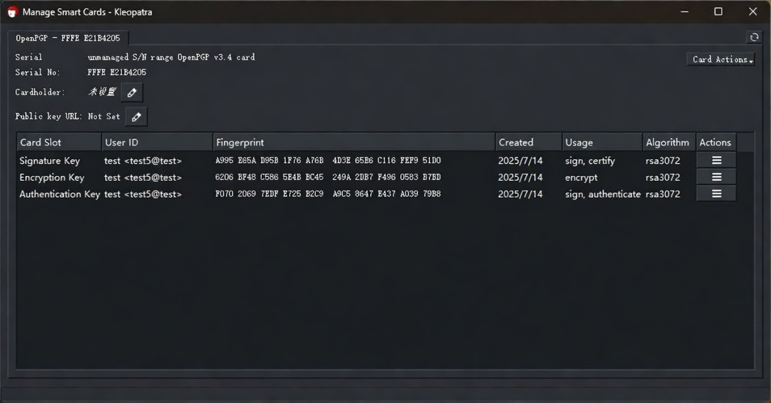Sort by the Fingerprint column header

[354, 142]
